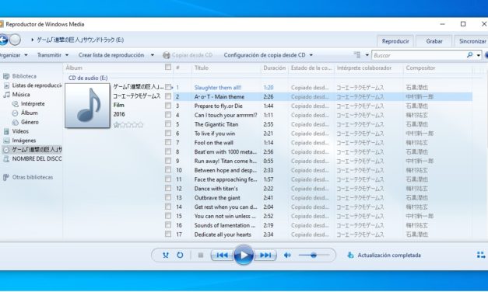Click the CD de audio (E:) group header
Image resolution: width=488 pixels, height=292 pixels.
pos(88,78)
